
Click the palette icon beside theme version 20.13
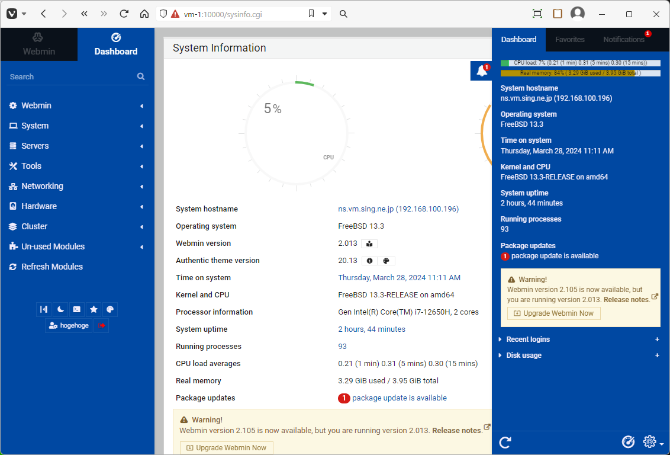[386, 261]
